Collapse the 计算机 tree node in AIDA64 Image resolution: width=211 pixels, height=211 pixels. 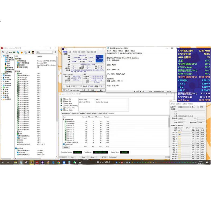(2, 56)
